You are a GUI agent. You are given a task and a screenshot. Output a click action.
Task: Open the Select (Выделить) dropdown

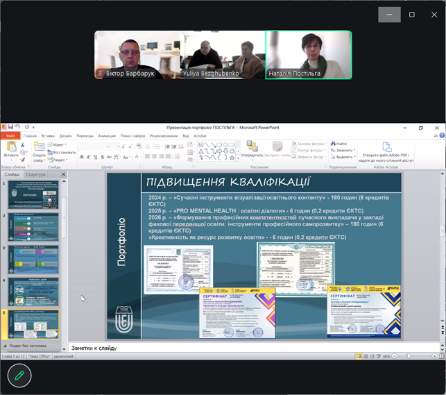(x=343, y=157)
